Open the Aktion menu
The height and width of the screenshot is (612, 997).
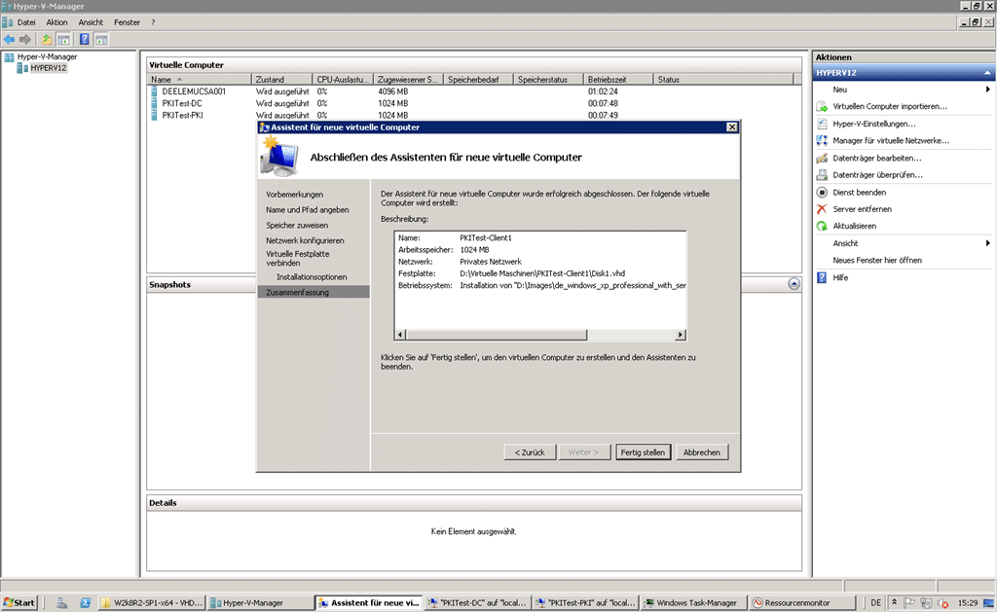coord(56,22)
